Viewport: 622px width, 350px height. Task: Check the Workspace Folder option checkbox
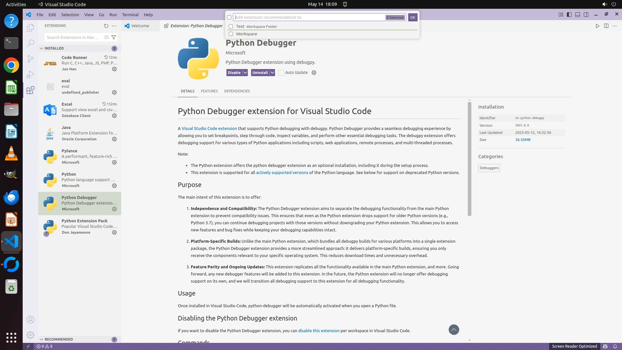[x=231, y=27]
